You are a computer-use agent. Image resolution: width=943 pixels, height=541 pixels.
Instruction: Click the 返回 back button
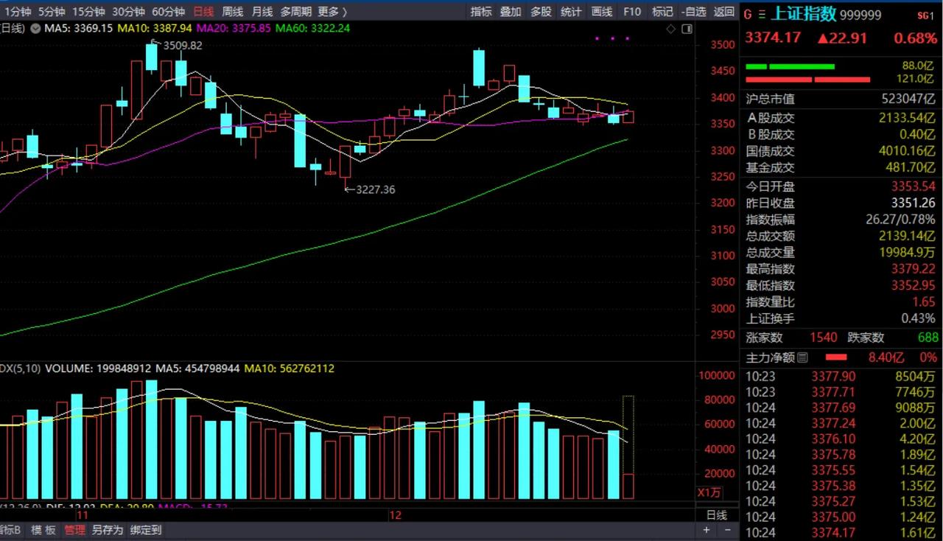(724, 12)
